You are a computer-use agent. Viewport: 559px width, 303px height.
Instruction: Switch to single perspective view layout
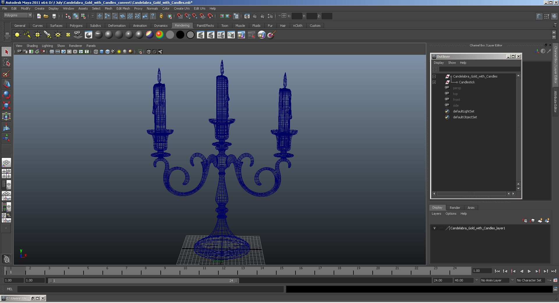[6, 163]
